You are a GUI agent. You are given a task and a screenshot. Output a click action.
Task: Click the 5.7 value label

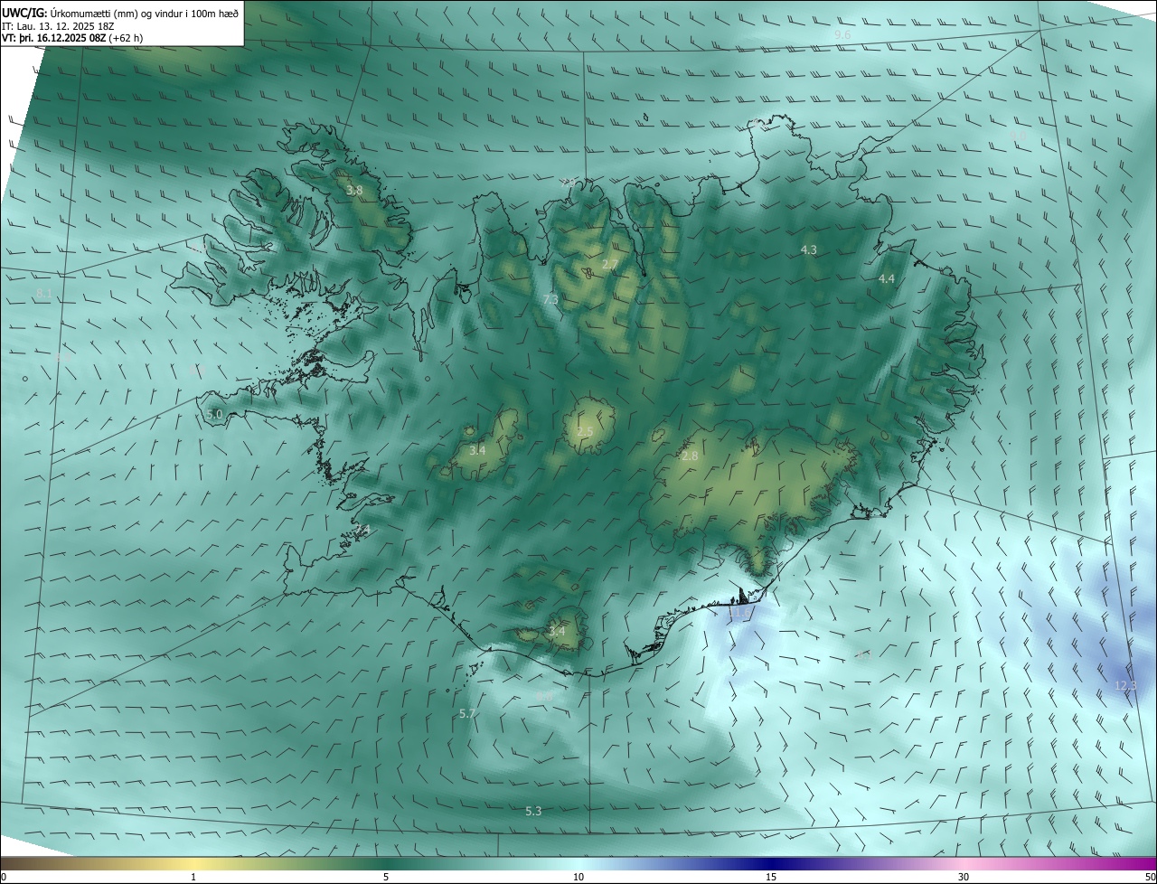[467, 714]
